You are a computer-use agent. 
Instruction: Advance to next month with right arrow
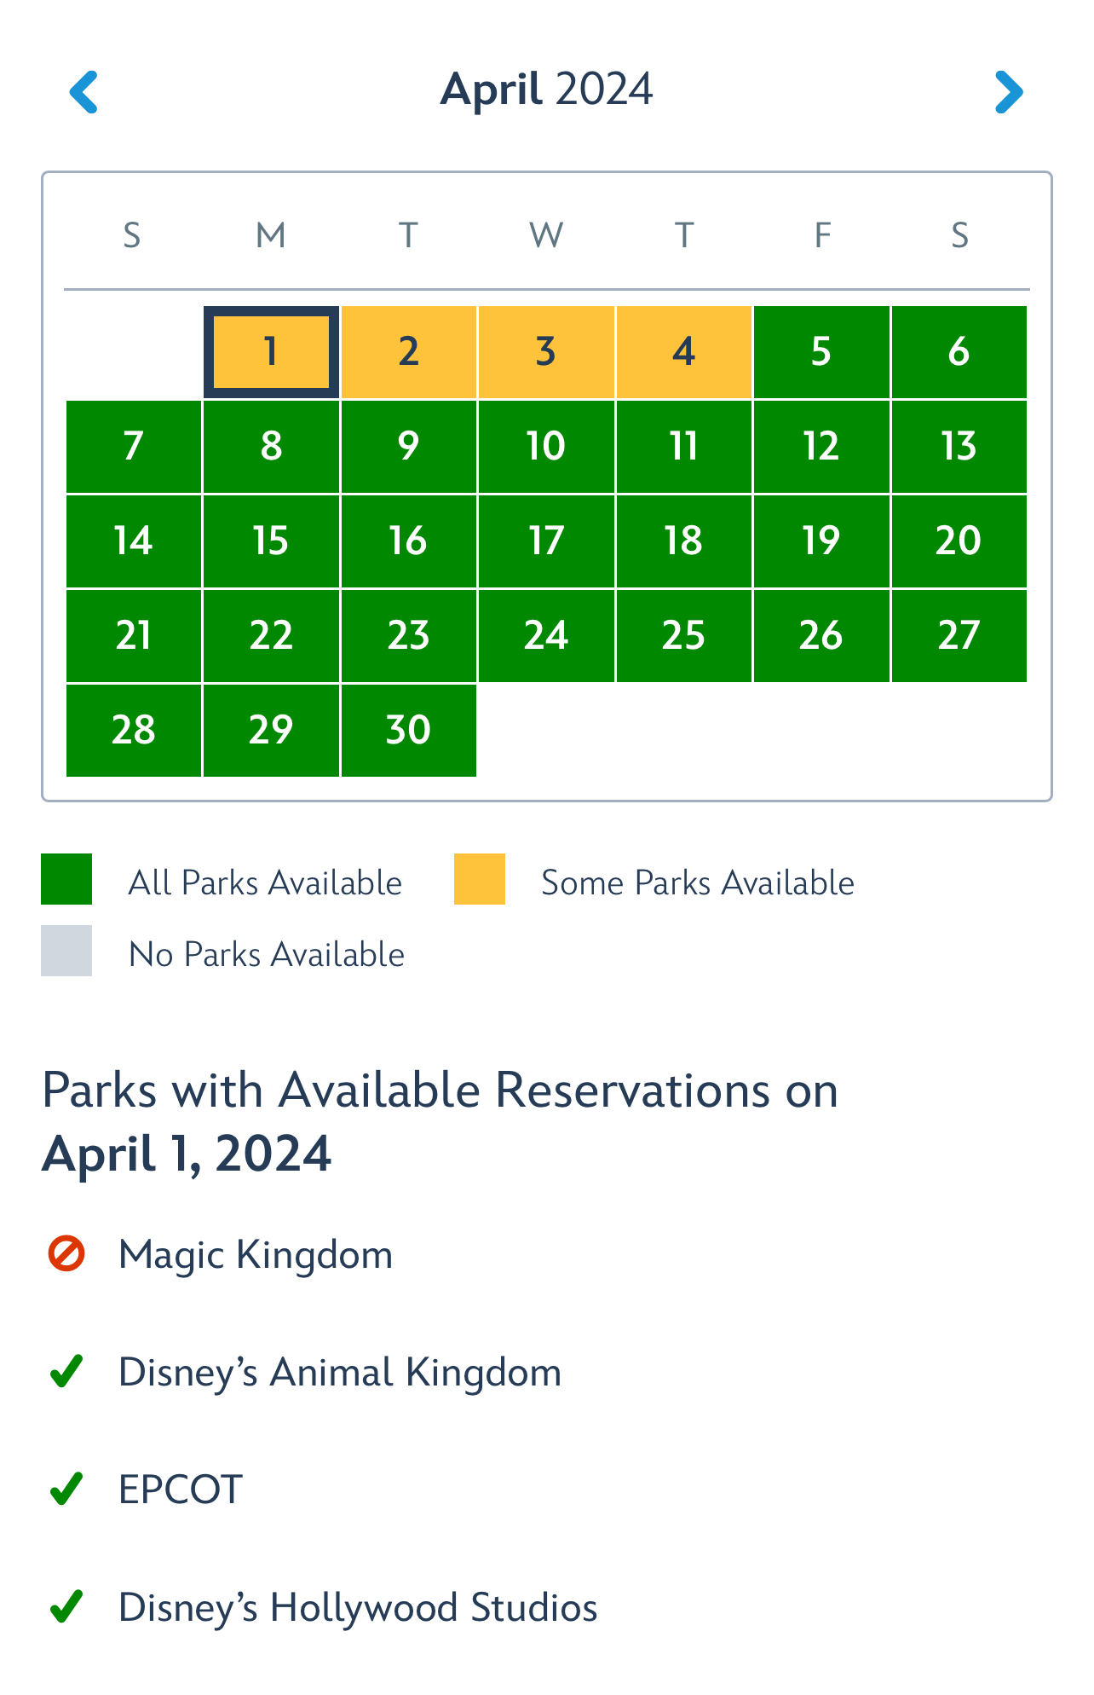coord(1008,91)
